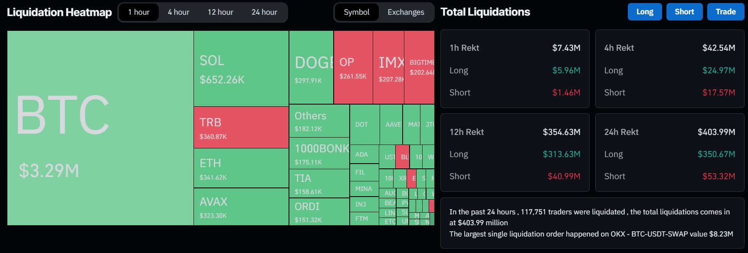
Task: Select the 24 hour timeframe
Action: [264, 12]
